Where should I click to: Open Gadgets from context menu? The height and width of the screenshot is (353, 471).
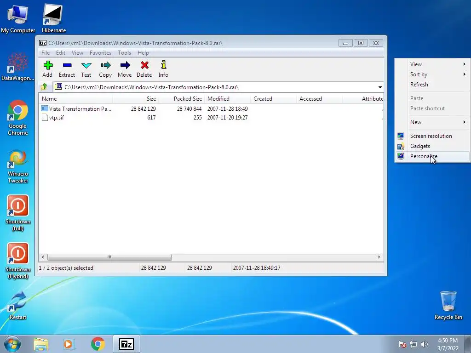tap(432, 146)
